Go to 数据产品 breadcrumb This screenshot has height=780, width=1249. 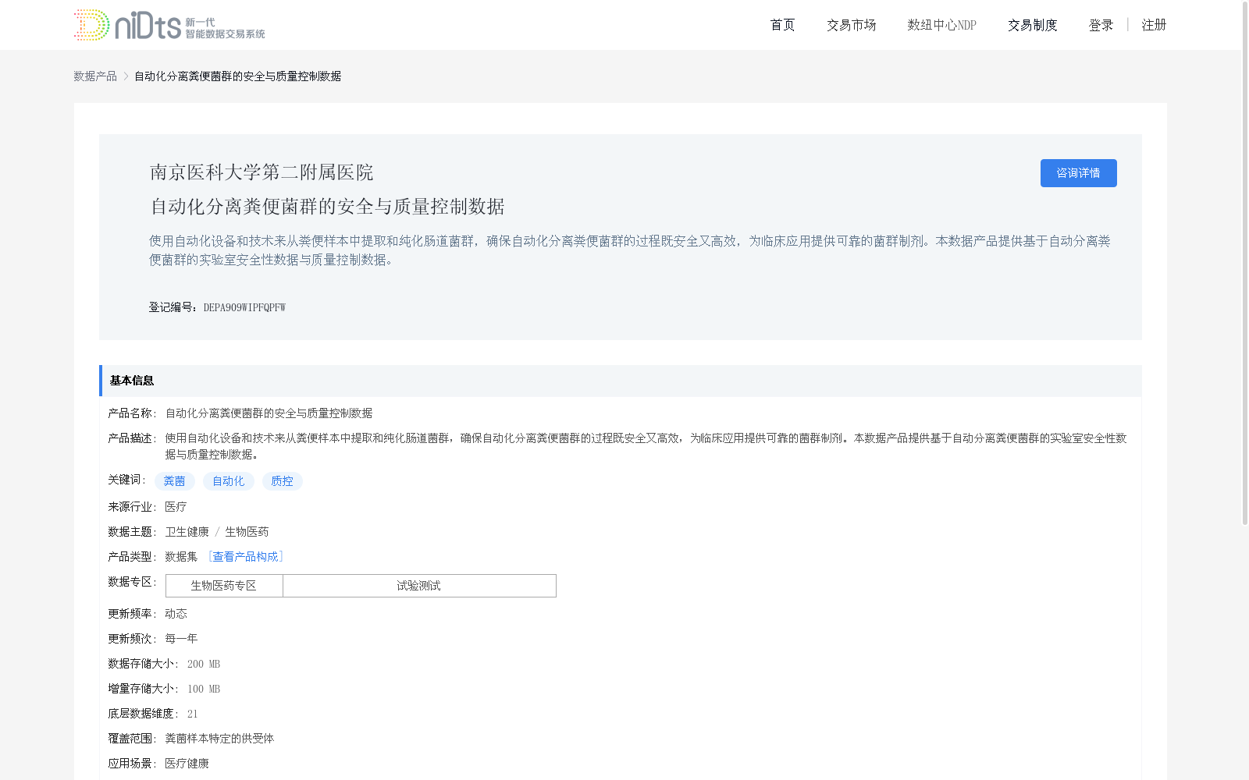coord(95,76)
